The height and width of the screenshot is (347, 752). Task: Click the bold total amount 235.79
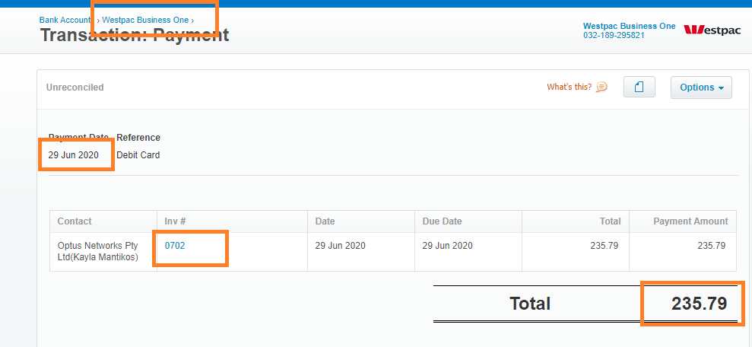pos(700,304)
